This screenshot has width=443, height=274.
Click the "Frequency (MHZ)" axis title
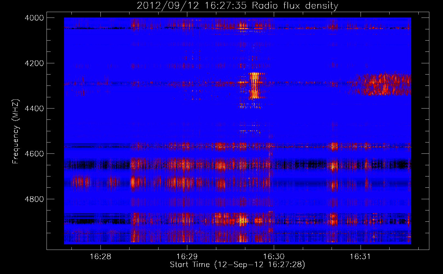tap(16, 132)
